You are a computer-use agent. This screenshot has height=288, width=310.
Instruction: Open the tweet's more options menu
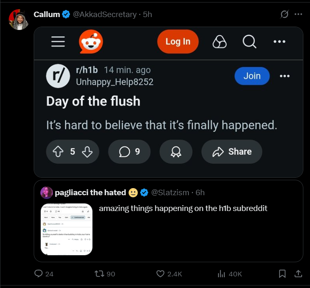pos(298,14)
